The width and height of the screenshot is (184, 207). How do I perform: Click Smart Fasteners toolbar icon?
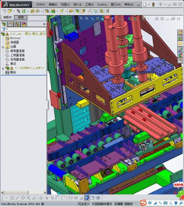click(32, 11)
